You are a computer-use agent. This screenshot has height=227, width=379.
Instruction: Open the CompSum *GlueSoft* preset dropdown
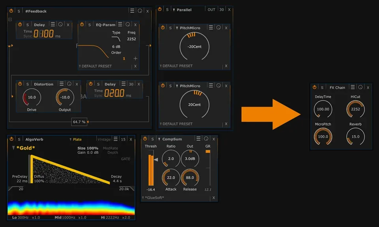point(153,198)
